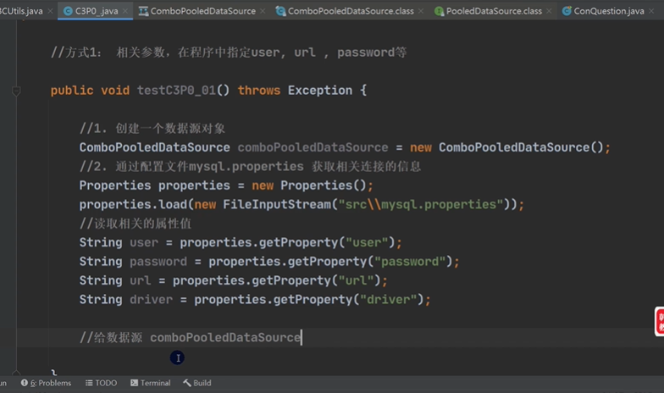Click the comboPooledDataSource variable declaration
Screen dimensions: 664x393
click(x=313, y=147)
